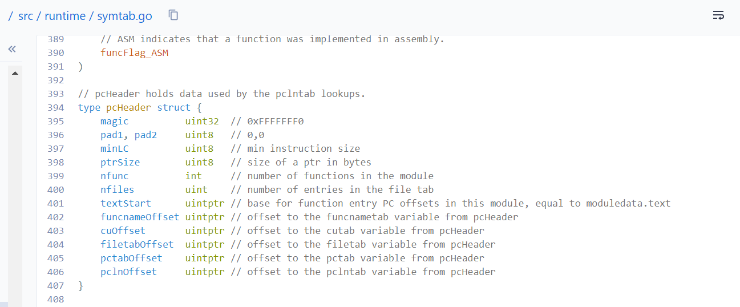Screen dimensions: 740x307
Task: Toggle line wrapping icon at top right
Action: (718, 15)
